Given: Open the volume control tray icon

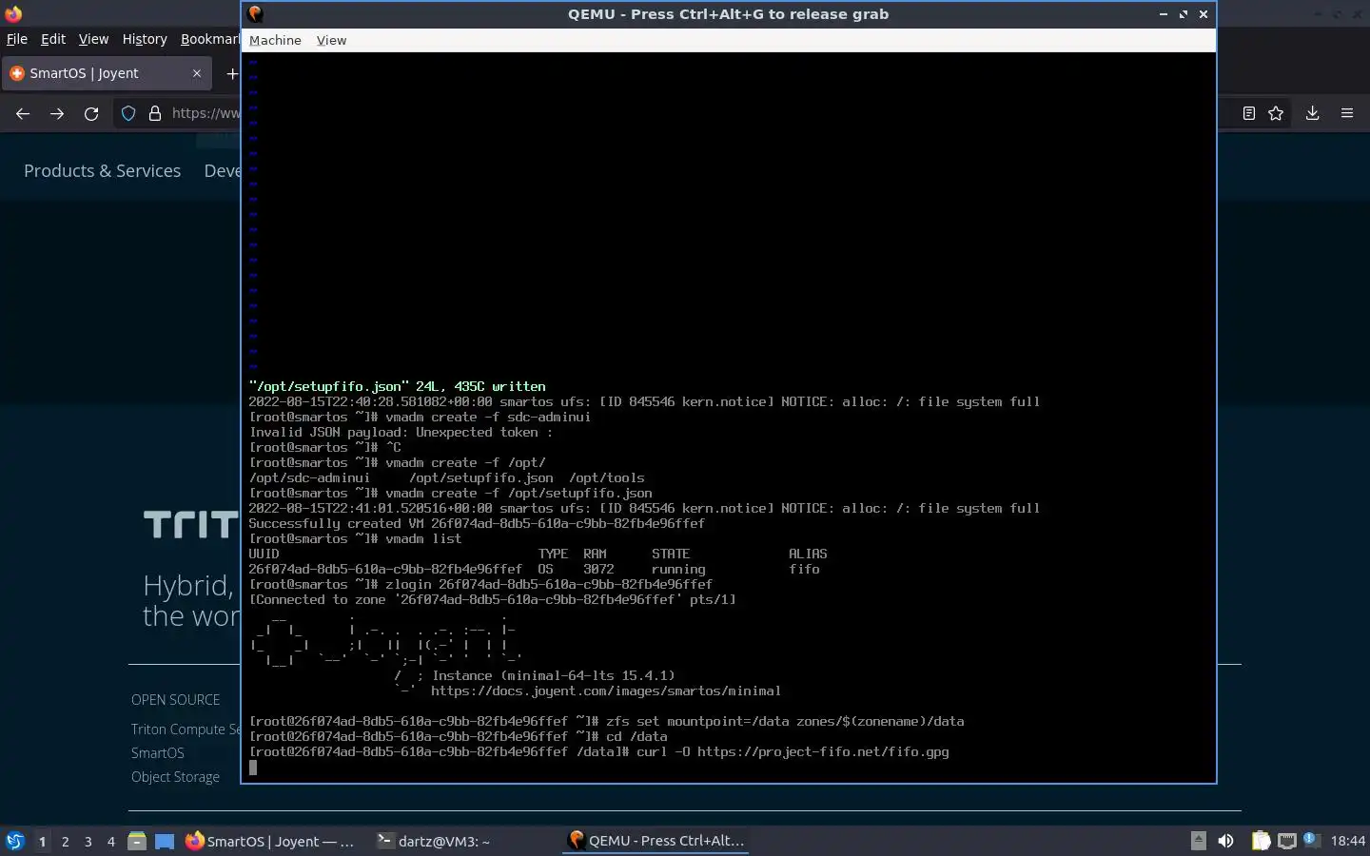Looking at the screenshot, I should pyautogui.click(x=1225, y=841).
